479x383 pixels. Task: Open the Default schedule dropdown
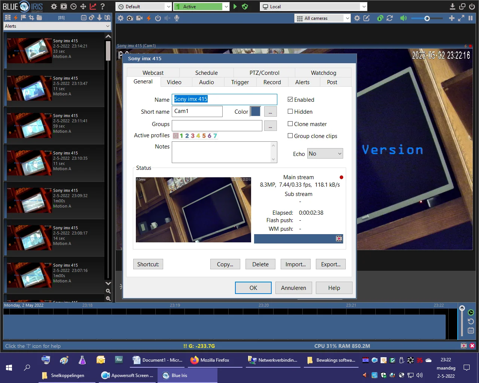(144, 6)
